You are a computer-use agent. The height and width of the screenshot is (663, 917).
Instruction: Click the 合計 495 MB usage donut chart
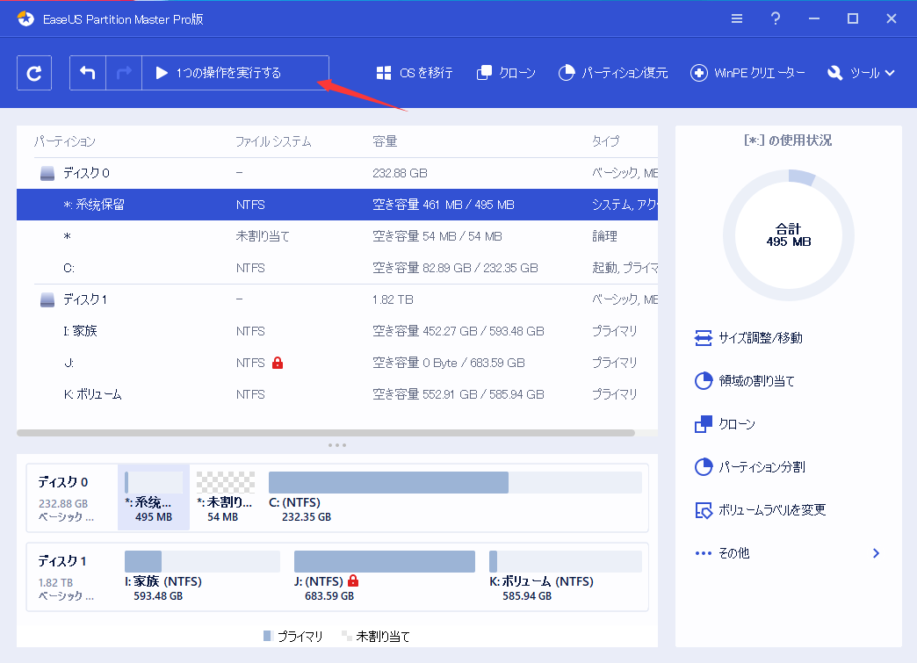789,235
